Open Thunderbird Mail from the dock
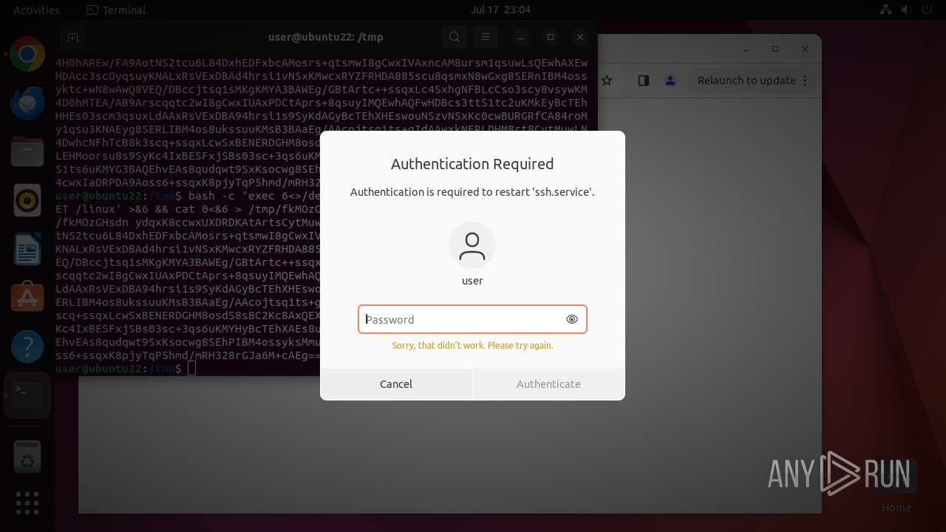This screenshot has height=532, width=946. click(27, 103)
